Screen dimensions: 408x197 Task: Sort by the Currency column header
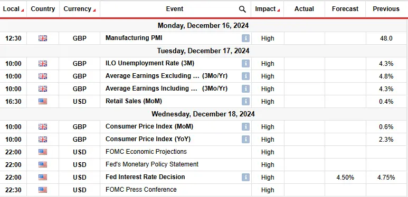(x=79, y=9)
